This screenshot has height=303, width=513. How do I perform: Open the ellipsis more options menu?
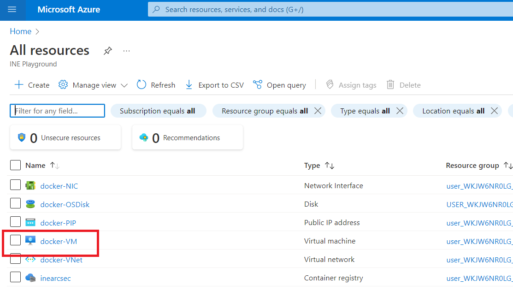coord(127,51)
